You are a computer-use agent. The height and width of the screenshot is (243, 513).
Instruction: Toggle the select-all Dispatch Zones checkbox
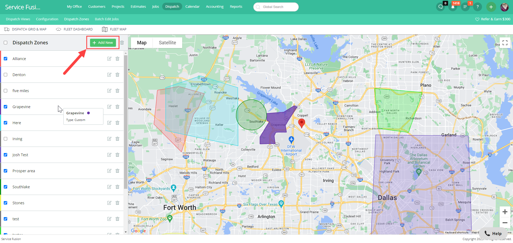pos(5,43)
